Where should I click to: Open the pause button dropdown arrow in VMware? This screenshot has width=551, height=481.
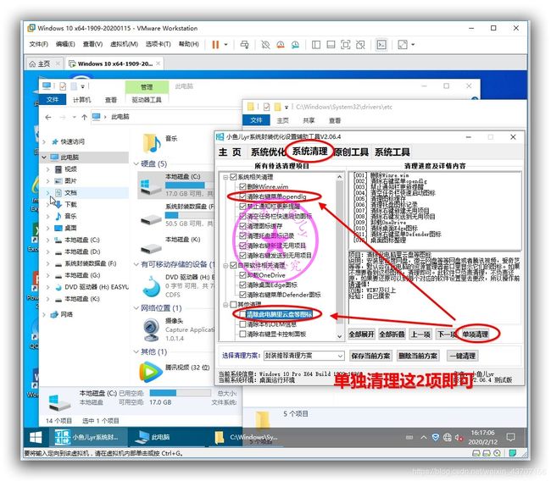coord(225,45)
